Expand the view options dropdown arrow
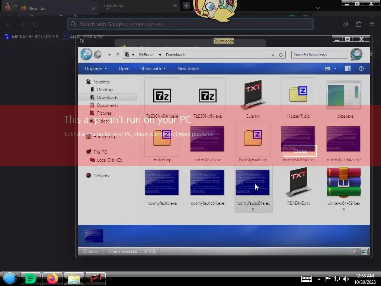The height and width of the screenshot is (286, 381). click(x=335, y=69)
